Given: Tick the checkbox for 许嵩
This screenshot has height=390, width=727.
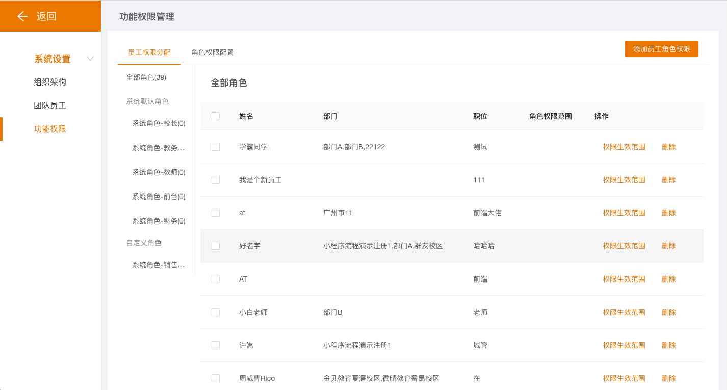Looking at the screenshot, I should click(x=216, y=345).
